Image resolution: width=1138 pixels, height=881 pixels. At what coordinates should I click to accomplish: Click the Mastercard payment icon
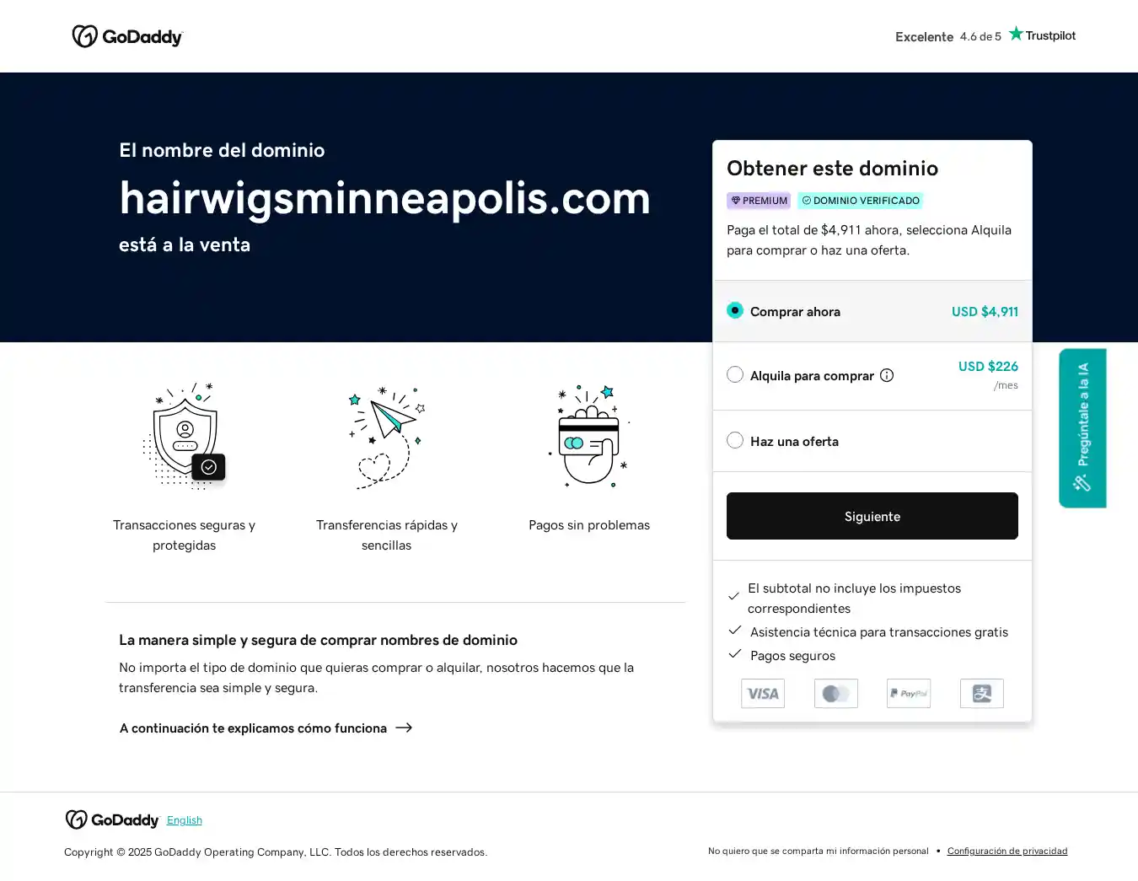pyautogui.click(x=835, y=693)
